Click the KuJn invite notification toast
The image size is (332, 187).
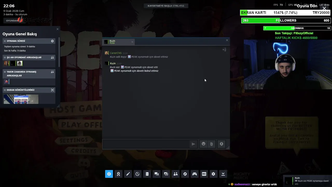tap(307, 181)
